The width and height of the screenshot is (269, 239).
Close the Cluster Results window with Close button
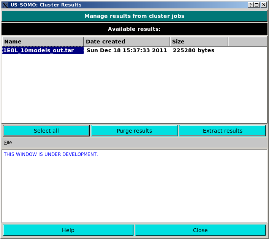tap(200, 230)
